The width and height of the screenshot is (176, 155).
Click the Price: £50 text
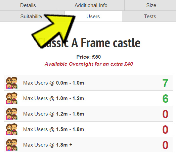tap(89, 57)
